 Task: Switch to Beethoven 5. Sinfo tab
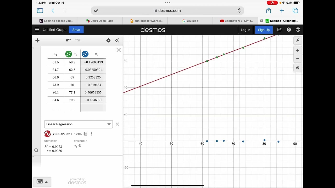tap(236, 21)
